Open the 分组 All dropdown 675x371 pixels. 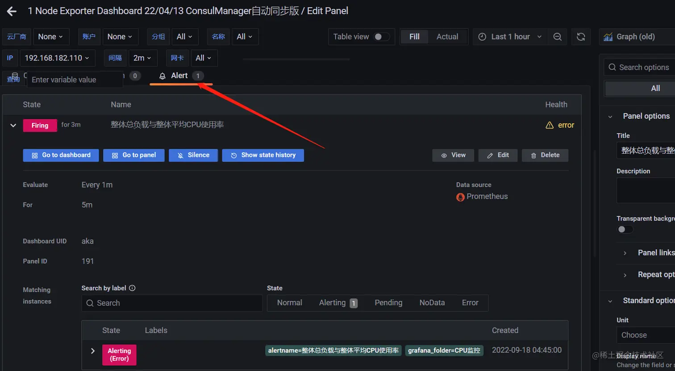pyautogui.click(x=184, y=37)
